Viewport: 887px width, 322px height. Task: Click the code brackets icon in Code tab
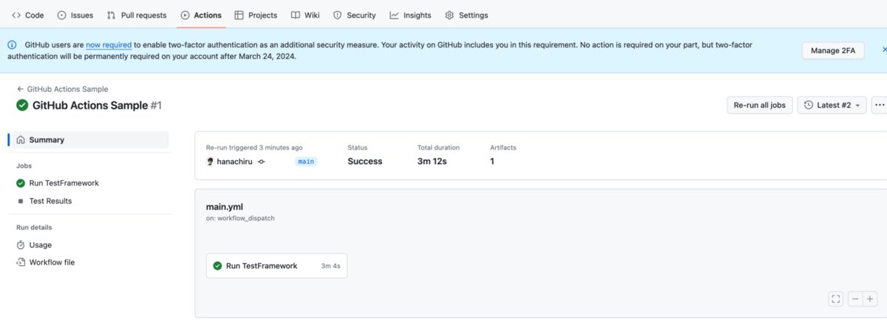pos(16,15)
